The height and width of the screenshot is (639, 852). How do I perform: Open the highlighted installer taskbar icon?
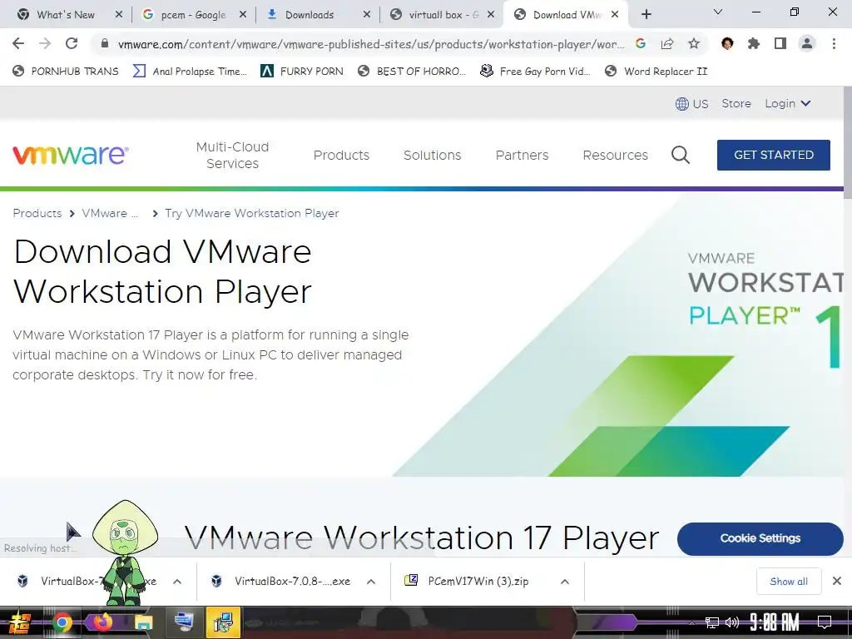(x=223, y=622)
